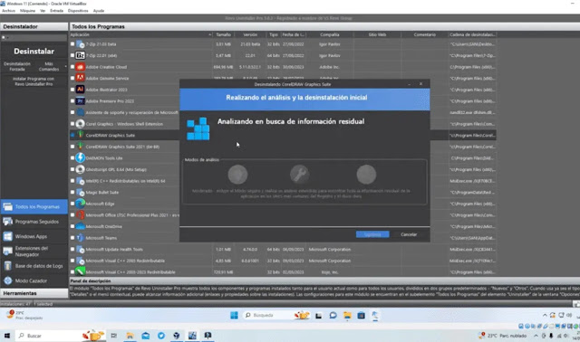Uncheck the CorelDRAW Graphics Suite checkbox
The image size is (580, 342).
pos(72,135)
